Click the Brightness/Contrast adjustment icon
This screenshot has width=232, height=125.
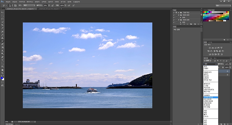click(210, 48)
